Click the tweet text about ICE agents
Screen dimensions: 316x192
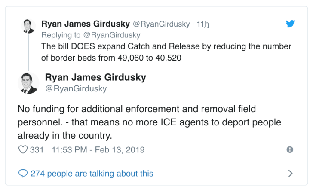click(x=149, y=122)
